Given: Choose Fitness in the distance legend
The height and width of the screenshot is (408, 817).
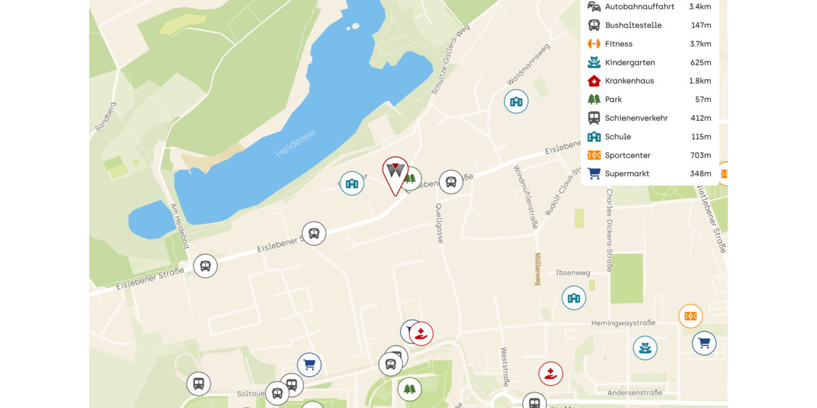Looking at the screenshot, I should pyautogui.click(x=650, y=44).
